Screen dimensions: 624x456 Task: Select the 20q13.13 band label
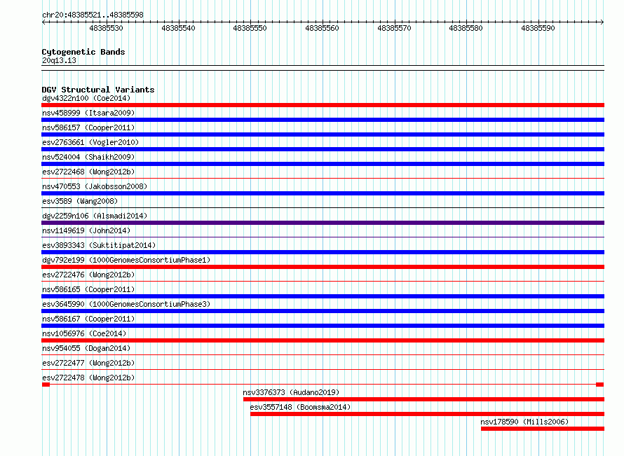coord(59,60)
